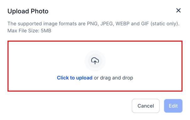The height and width of the screenshot is (120, 190).
Task: Dismiss the dialog using the top-right X icon
Action: click(178, 11)
